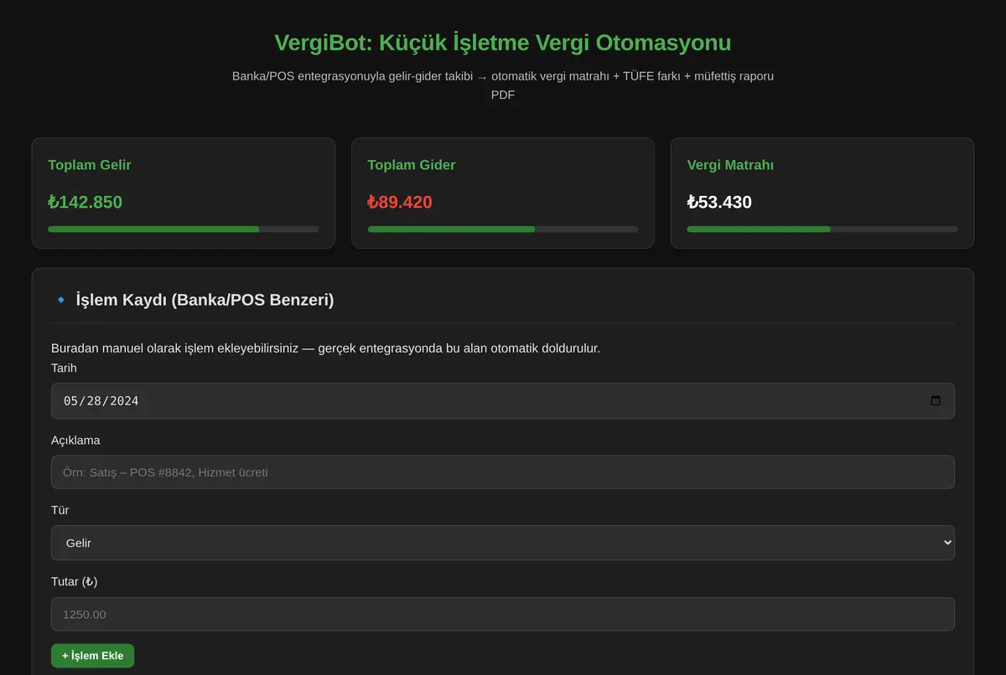Viewport: 1006px width, 675px height.
Task: Focus the Açıklama input field
Action: coord(503,472)
